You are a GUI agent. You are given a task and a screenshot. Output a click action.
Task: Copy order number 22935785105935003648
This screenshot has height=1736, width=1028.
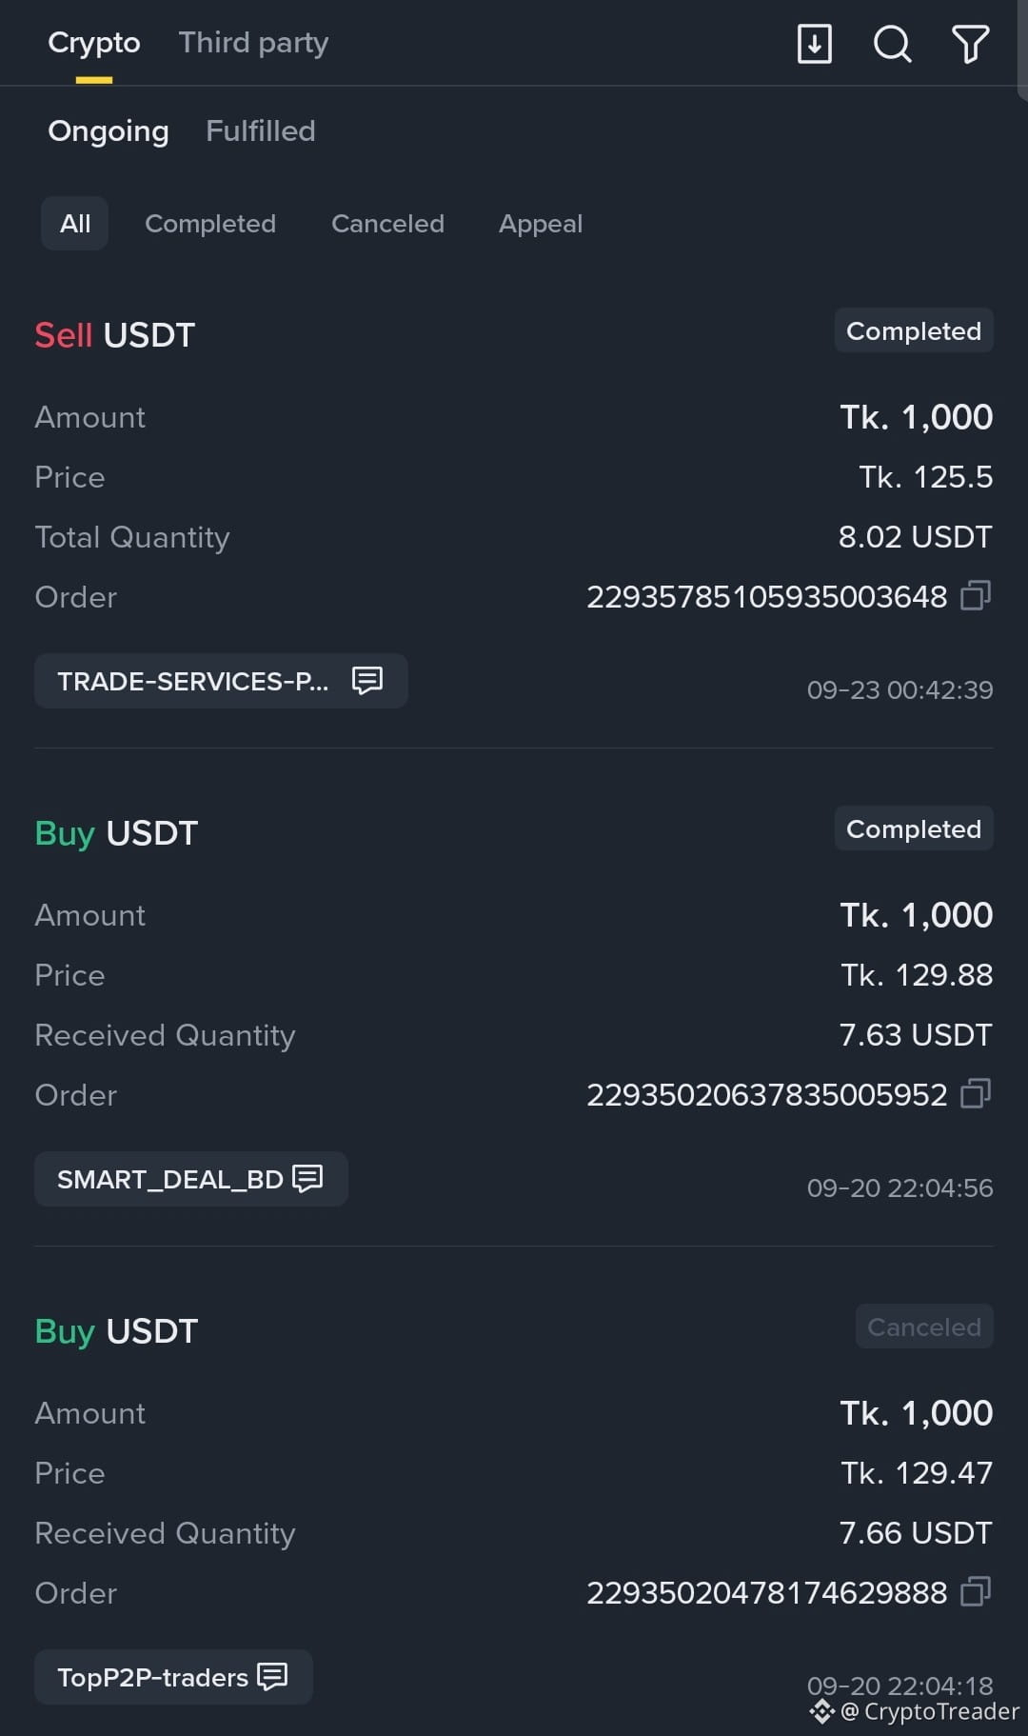[976, 596]
